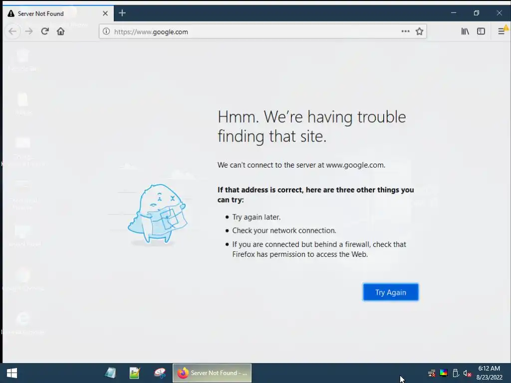Click the Try Again button
The image size is (511, 383).
391,292
